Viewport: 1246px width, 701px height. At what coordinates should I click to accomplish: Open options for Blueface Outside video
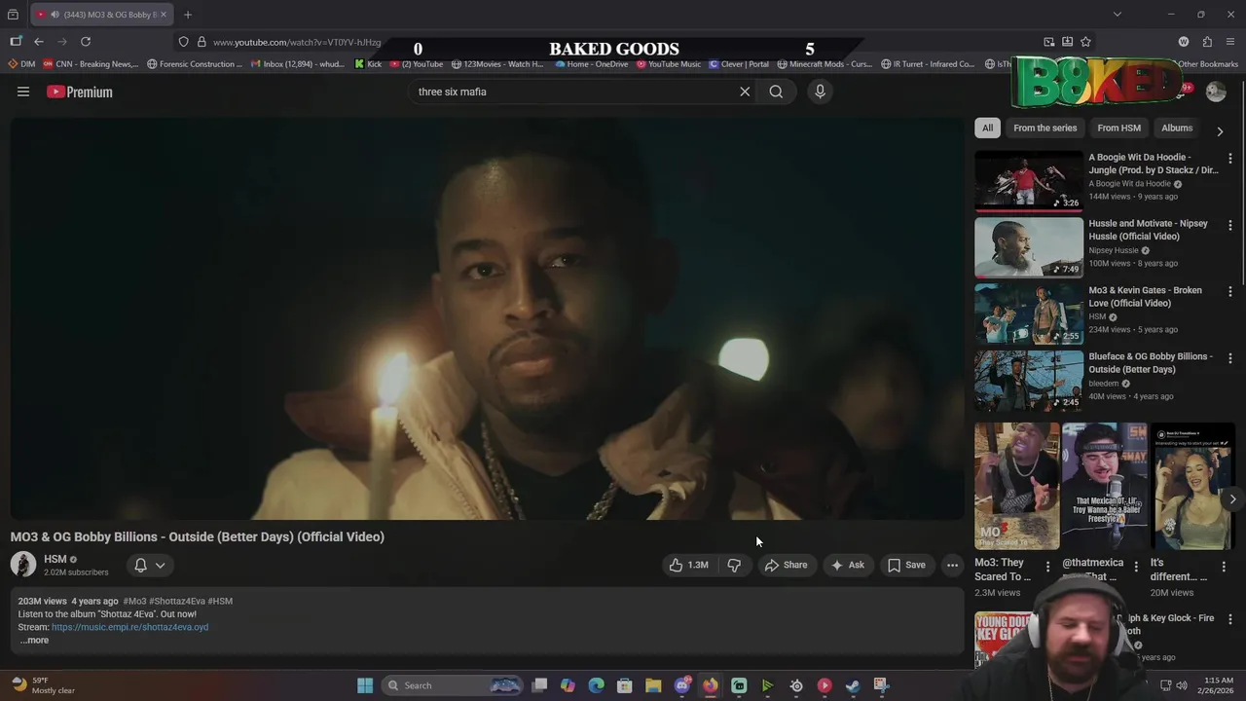click(1229, 357)
